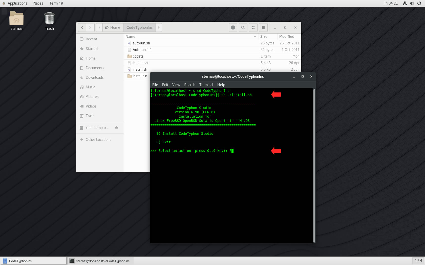Open Other Locations in sidebar
The image size is (425, 265).
pos(100,140)
